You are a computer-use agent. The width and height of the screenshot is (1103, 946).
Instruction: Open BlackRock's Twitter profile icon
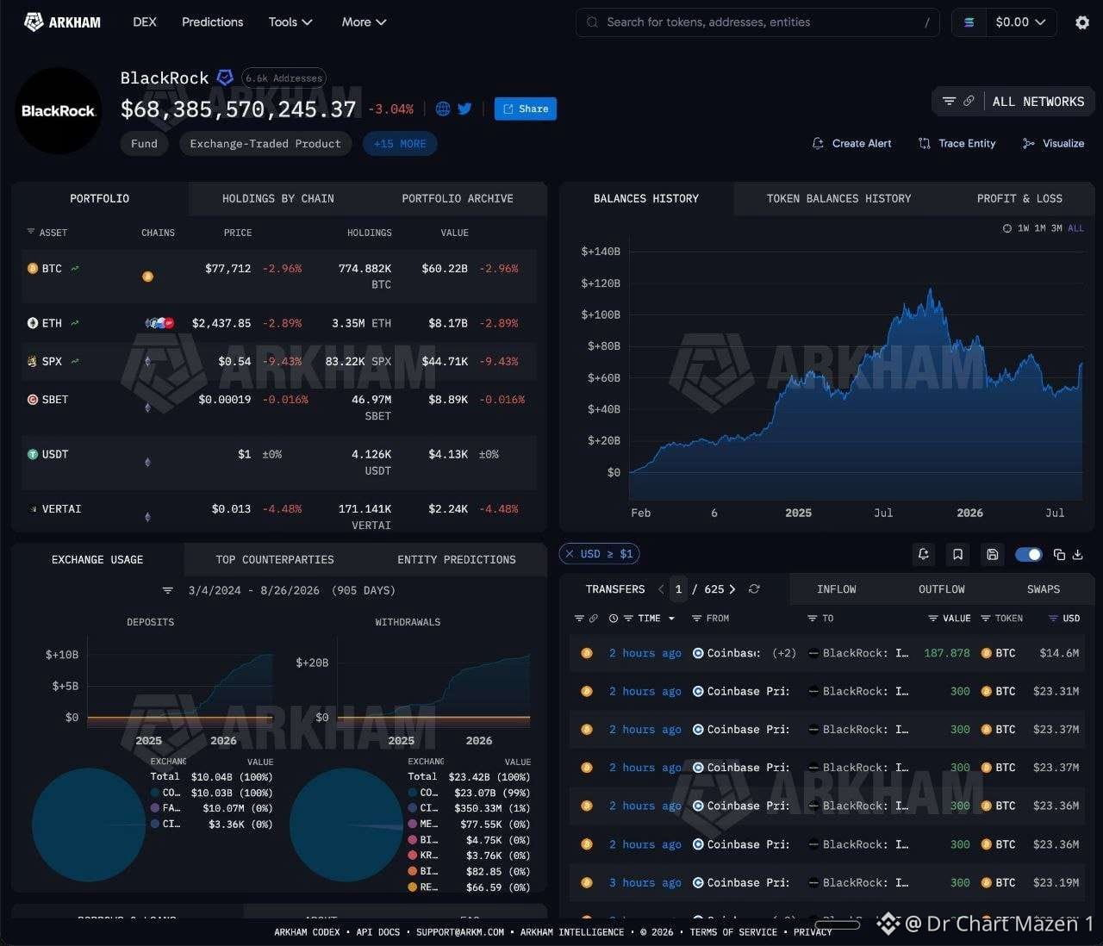[464, 109]
